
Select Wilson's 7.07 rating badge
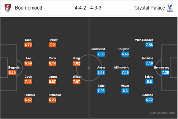click(x=77, y=82)
